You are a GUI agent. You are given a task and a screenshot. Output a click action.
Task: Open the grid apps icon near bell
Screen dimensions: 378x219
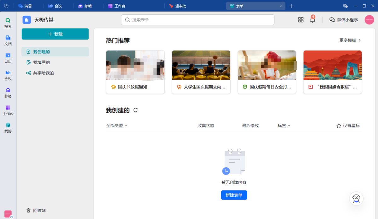[301, 20]
